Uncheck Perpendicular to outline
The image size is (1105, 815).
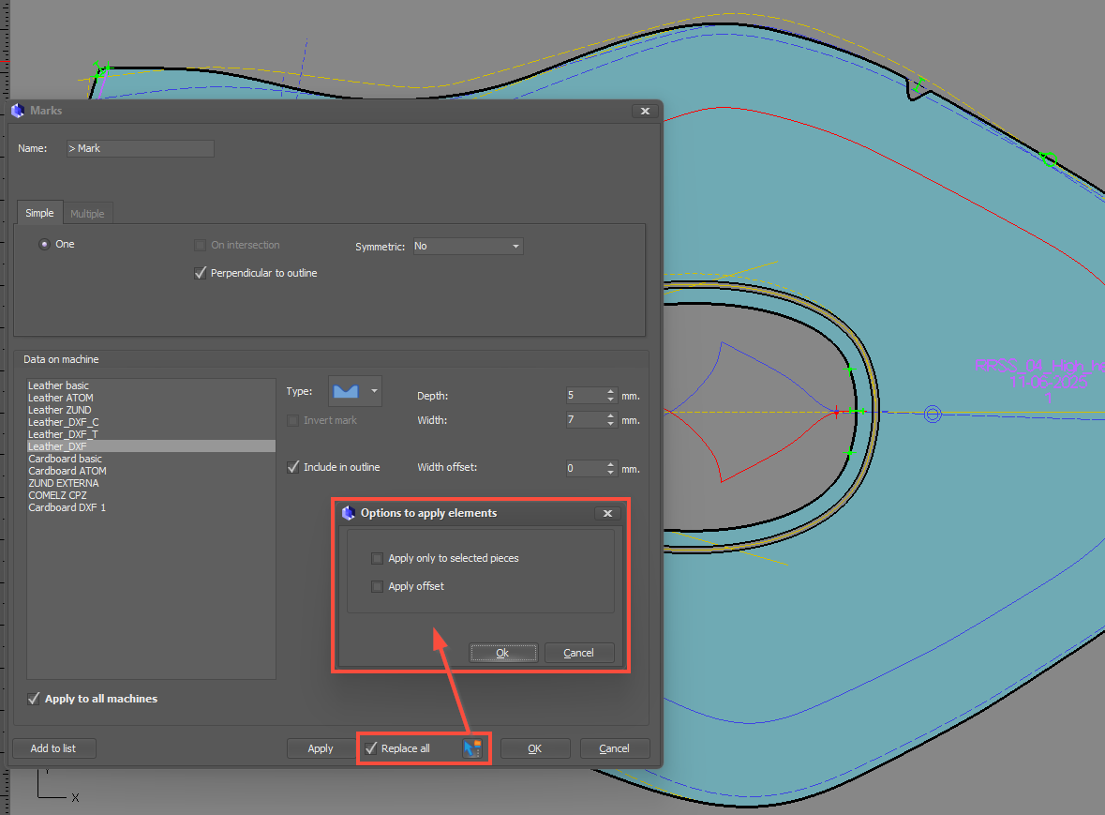coord(200,273)
